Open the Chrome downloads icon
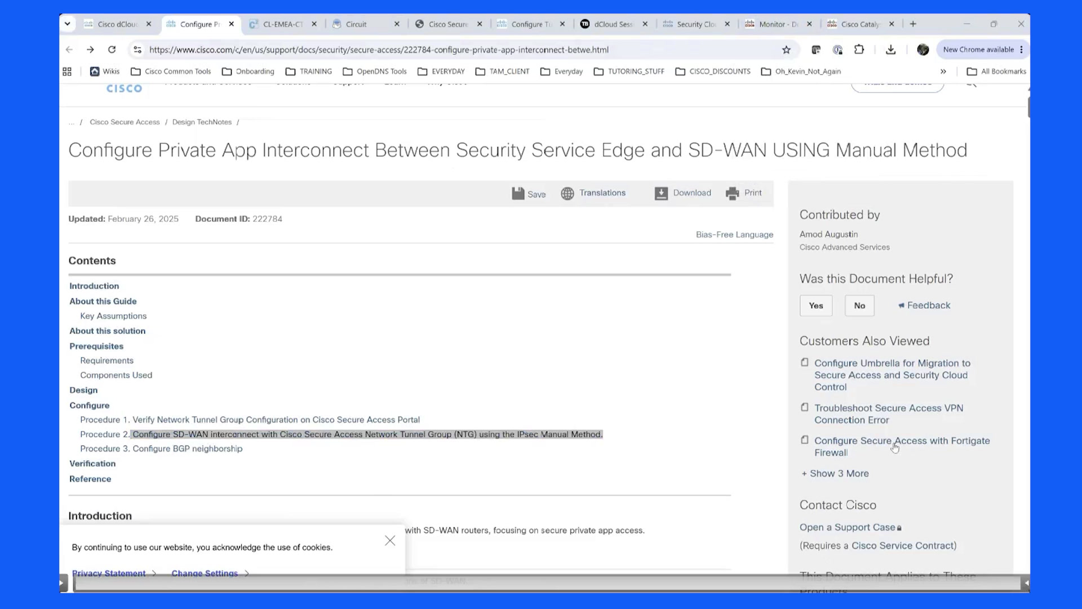 tap(890, 50)
